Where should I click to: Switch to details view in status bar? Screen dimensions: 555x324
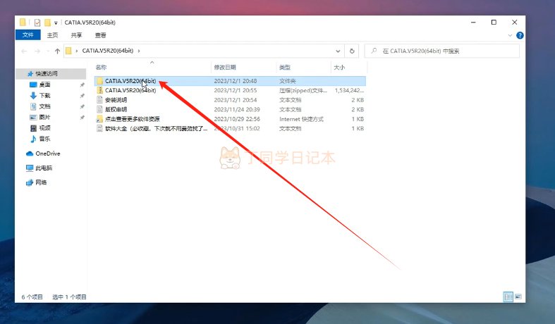point(508,297)
